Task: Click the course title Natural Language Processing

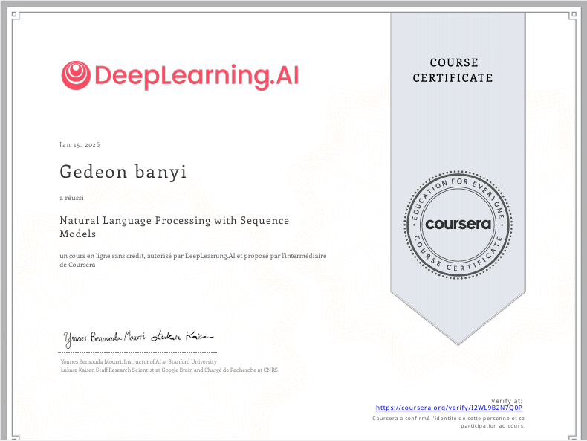Action: [x=175, y=227]
